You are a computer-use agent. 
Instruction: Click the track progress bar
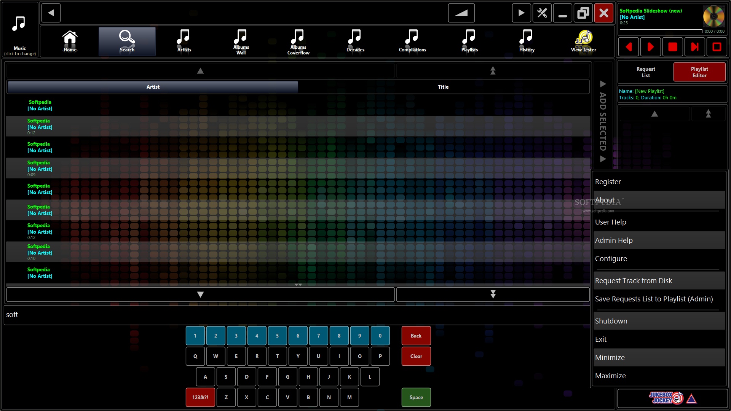(661, 31)
